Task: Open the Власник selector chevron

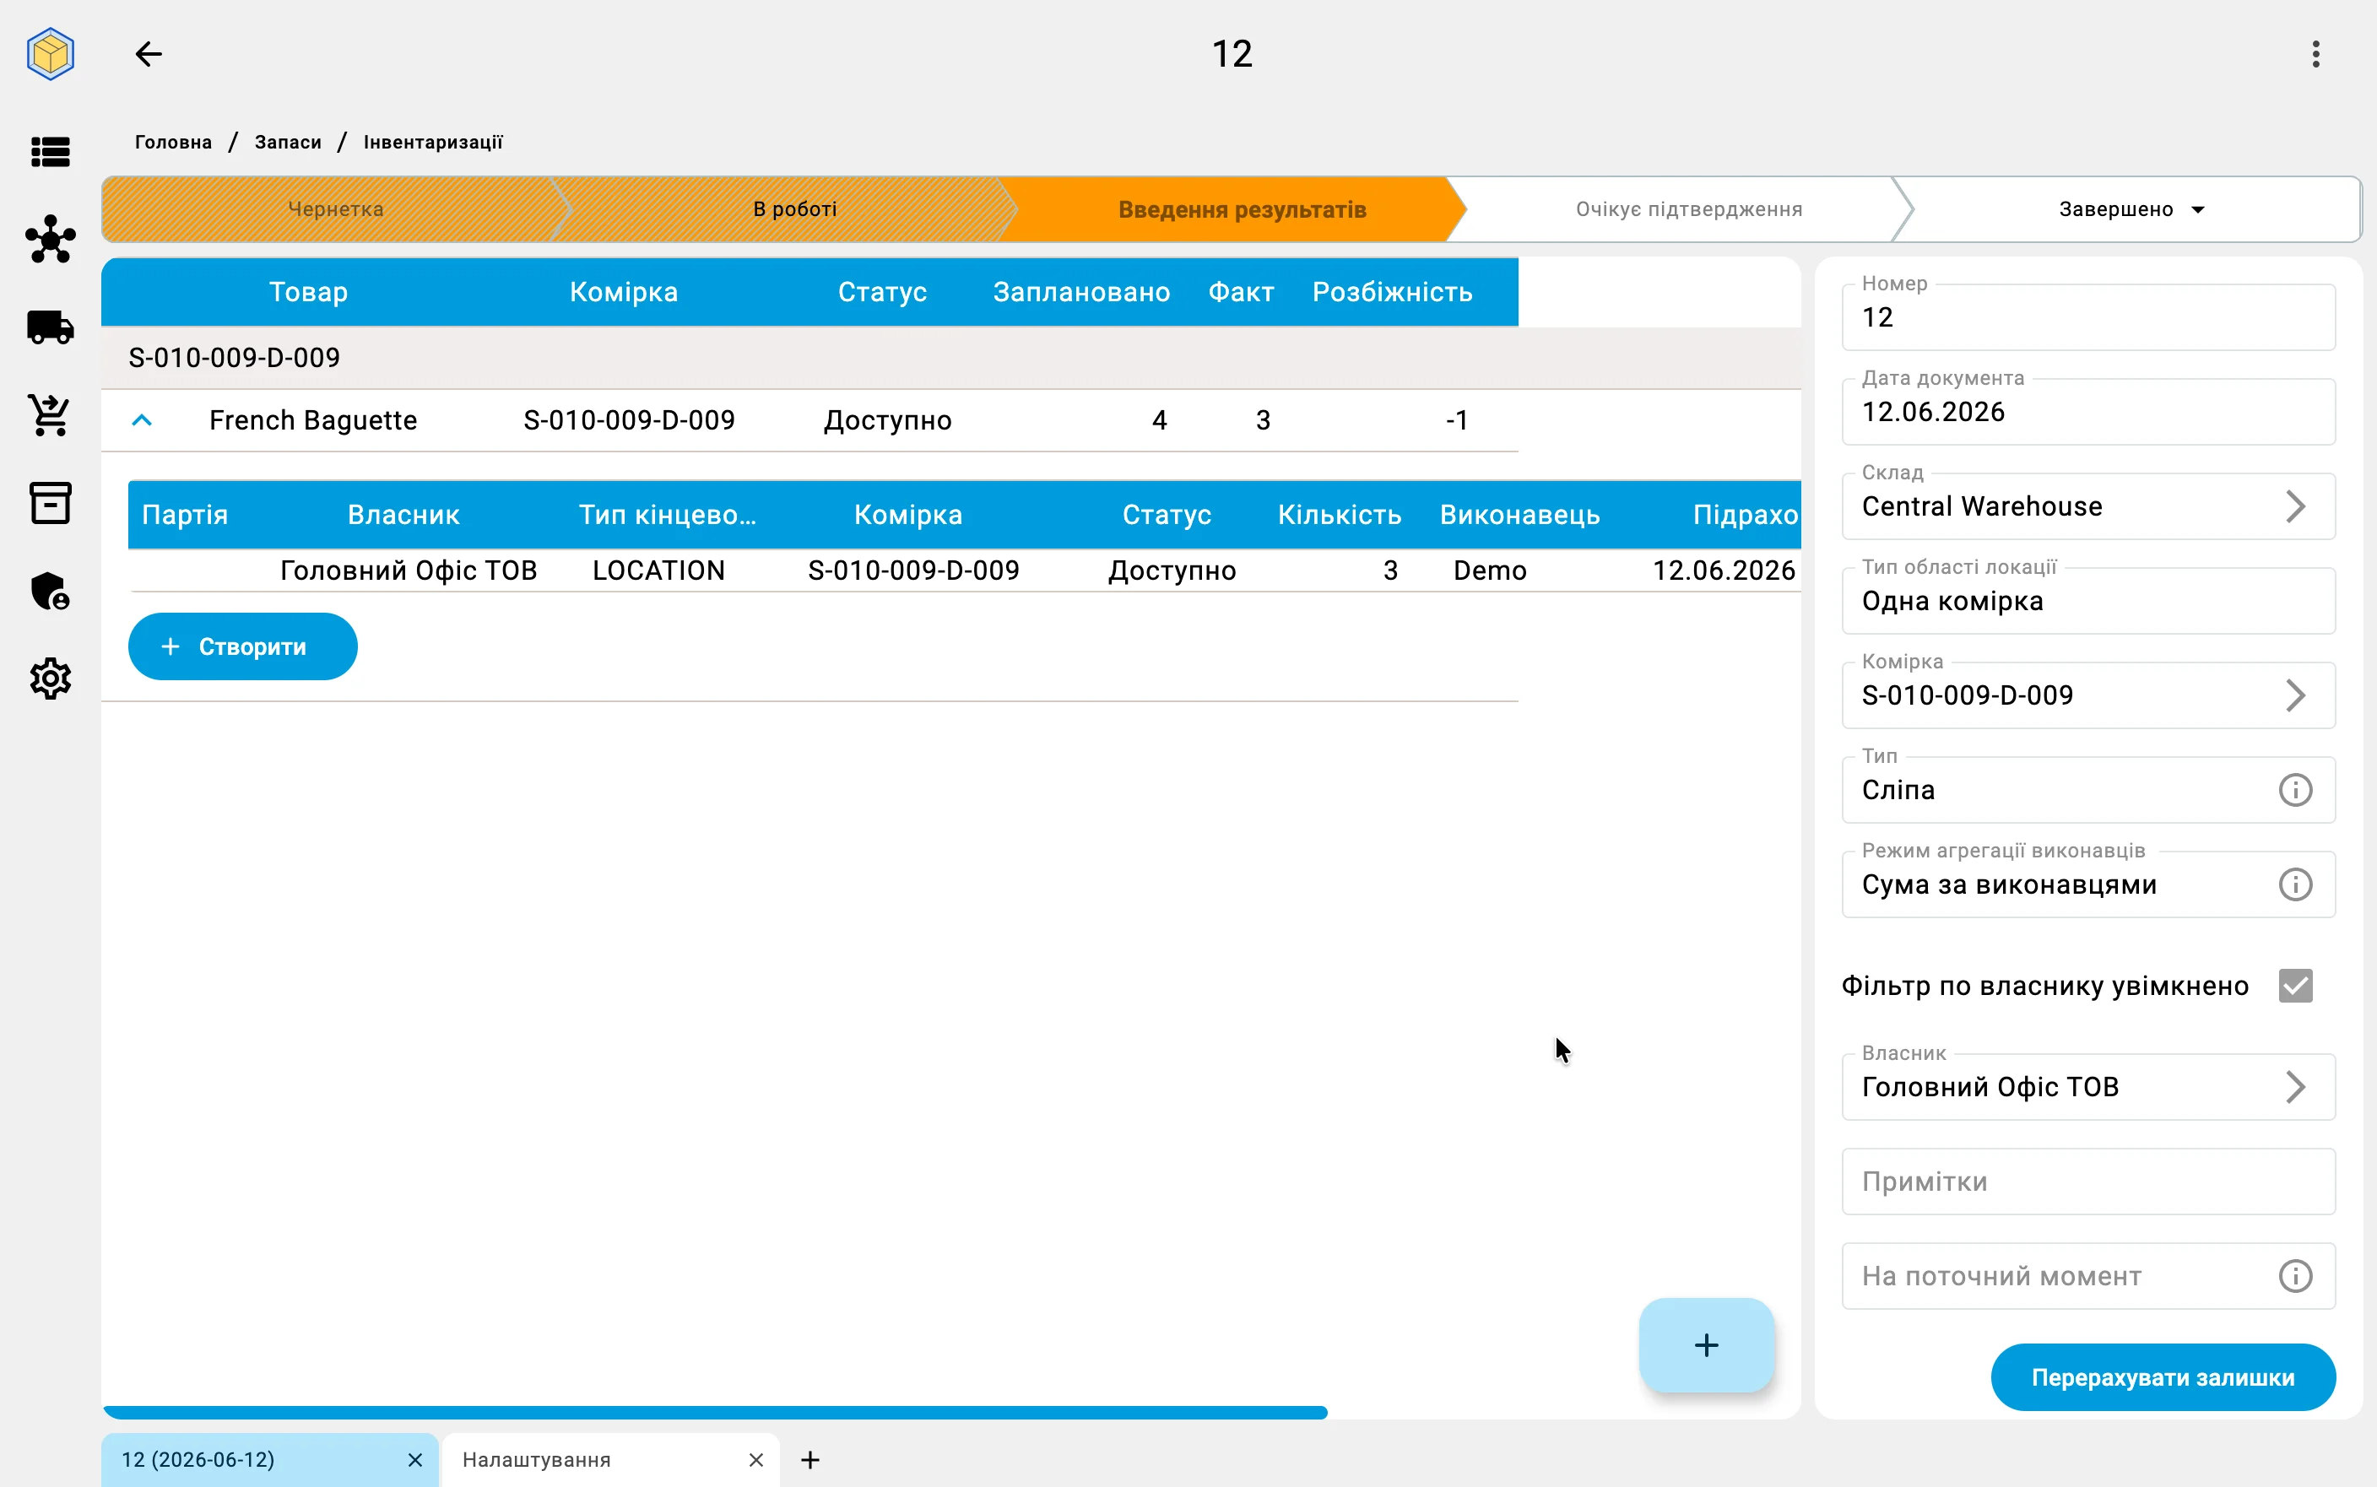Action: [x=2294, y=1087]
